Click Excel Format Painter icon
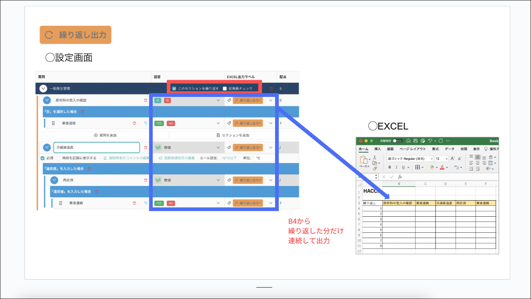The image size is (531, 299). coord(375,169)
